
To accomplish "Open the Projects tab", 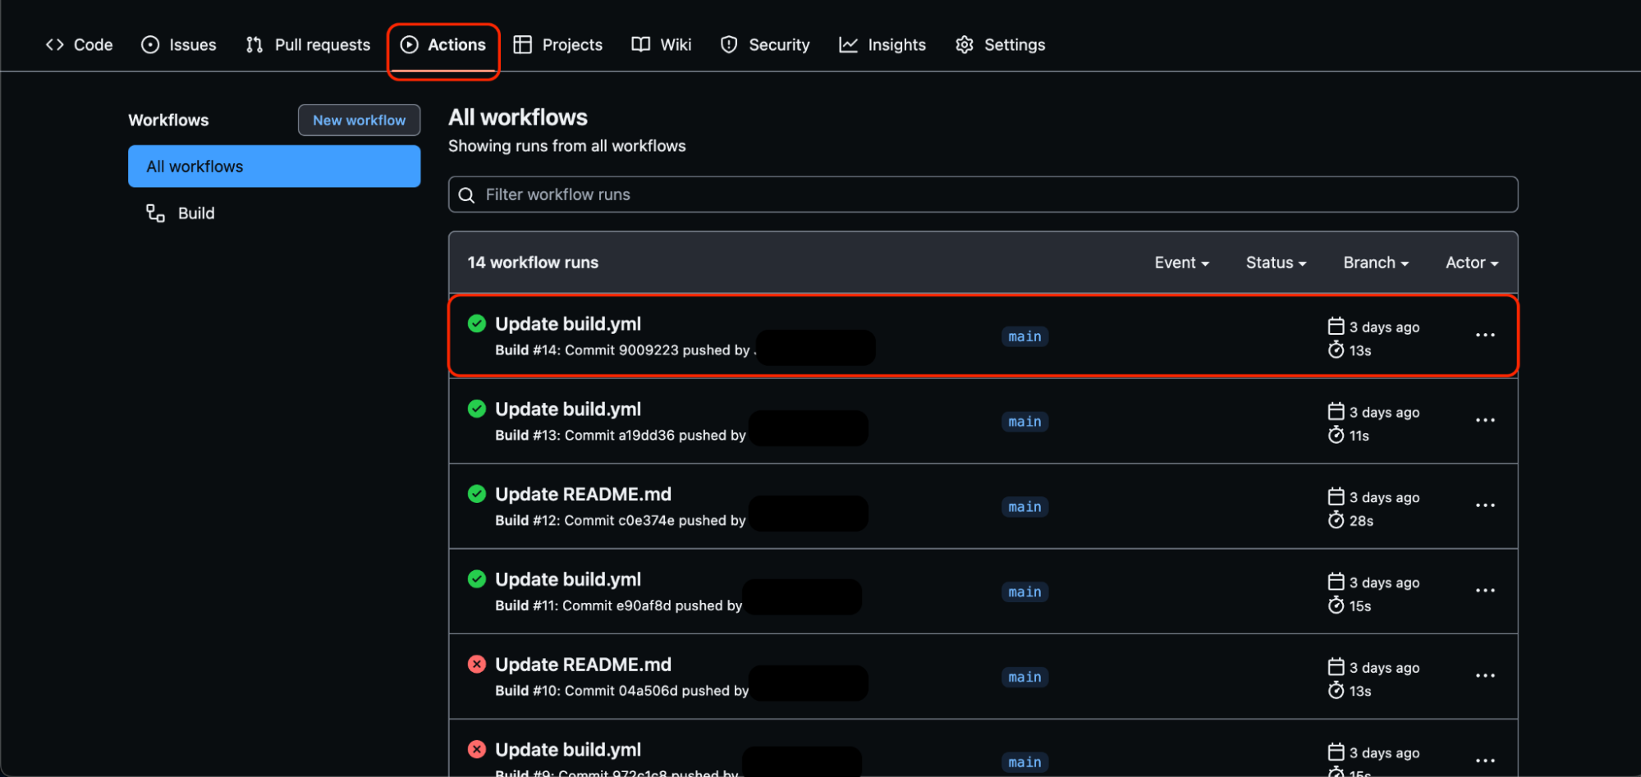I will [x=558, y=45].
